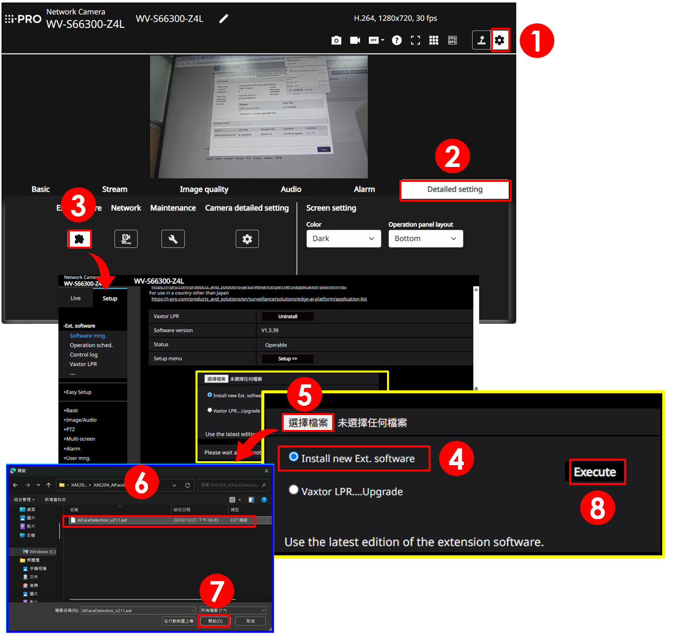The height and width of the screenshot is (642, 686).
Task: Open 音樂 in the file dialog sidebar
Action: click(x=31, y=586)
